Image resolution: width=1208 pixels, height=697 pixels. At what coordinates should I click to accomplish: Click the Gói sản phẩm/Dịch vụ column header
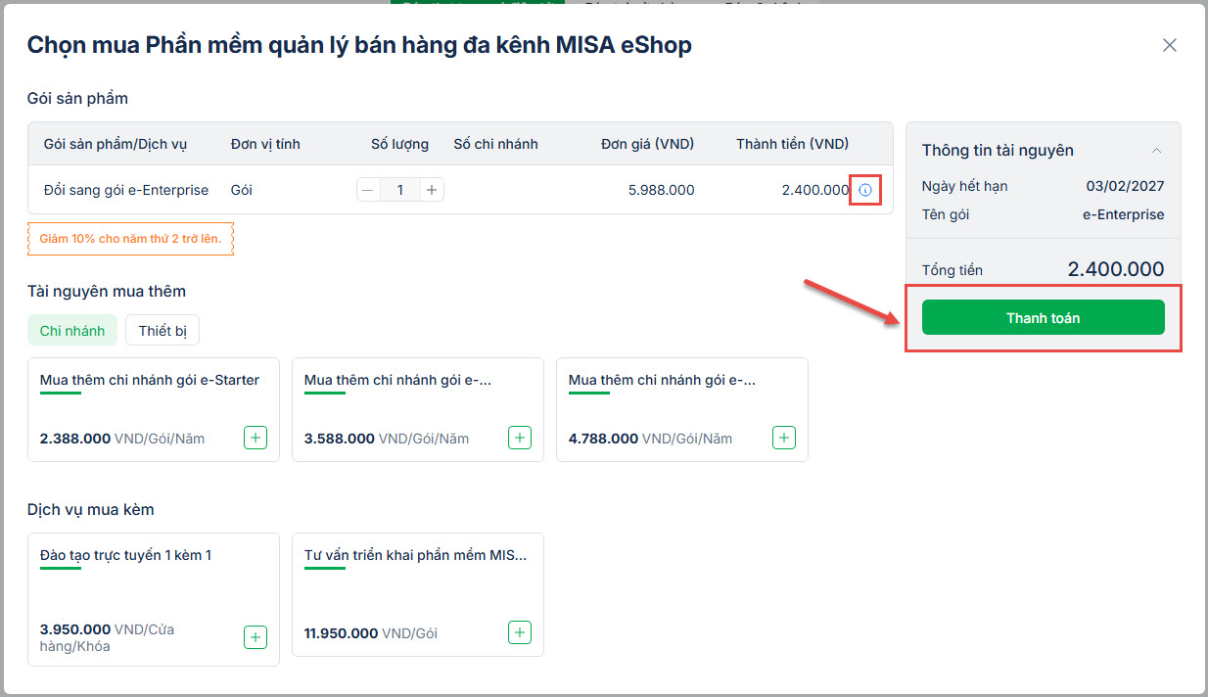[116, 144]
